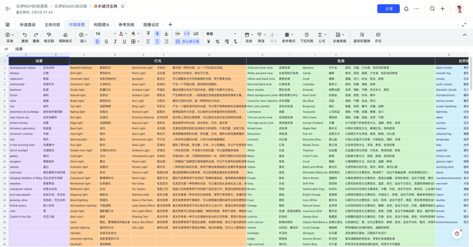473x247 pixels.
Task: Click the A1 cell reference box
Action: 6,49
